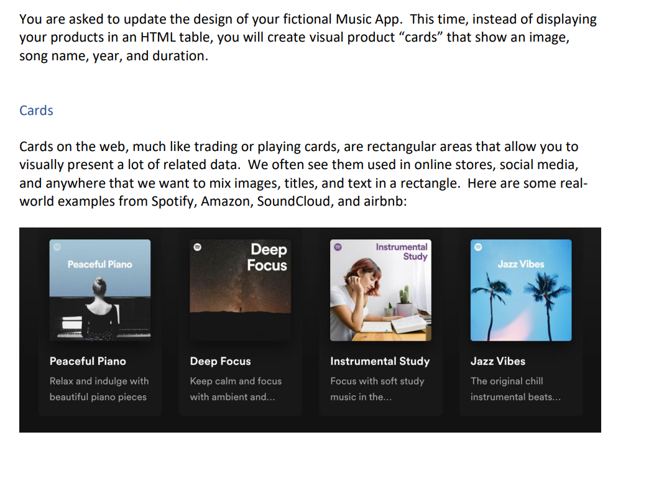Click the 'Instrumental Study' card title
This screenshot has height=496, width=659.
(380, 361)
